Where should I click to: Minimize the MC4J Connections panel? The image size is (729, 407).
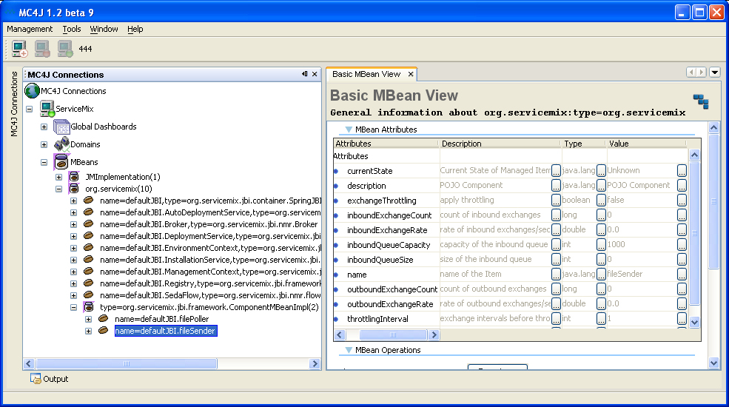click(x=304, y=74)
